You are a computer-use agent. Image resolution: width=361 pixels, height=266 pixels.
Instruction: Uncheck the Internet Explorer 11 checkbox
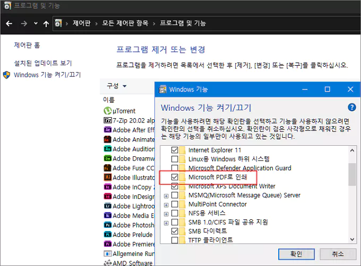[x=175, y=150]
